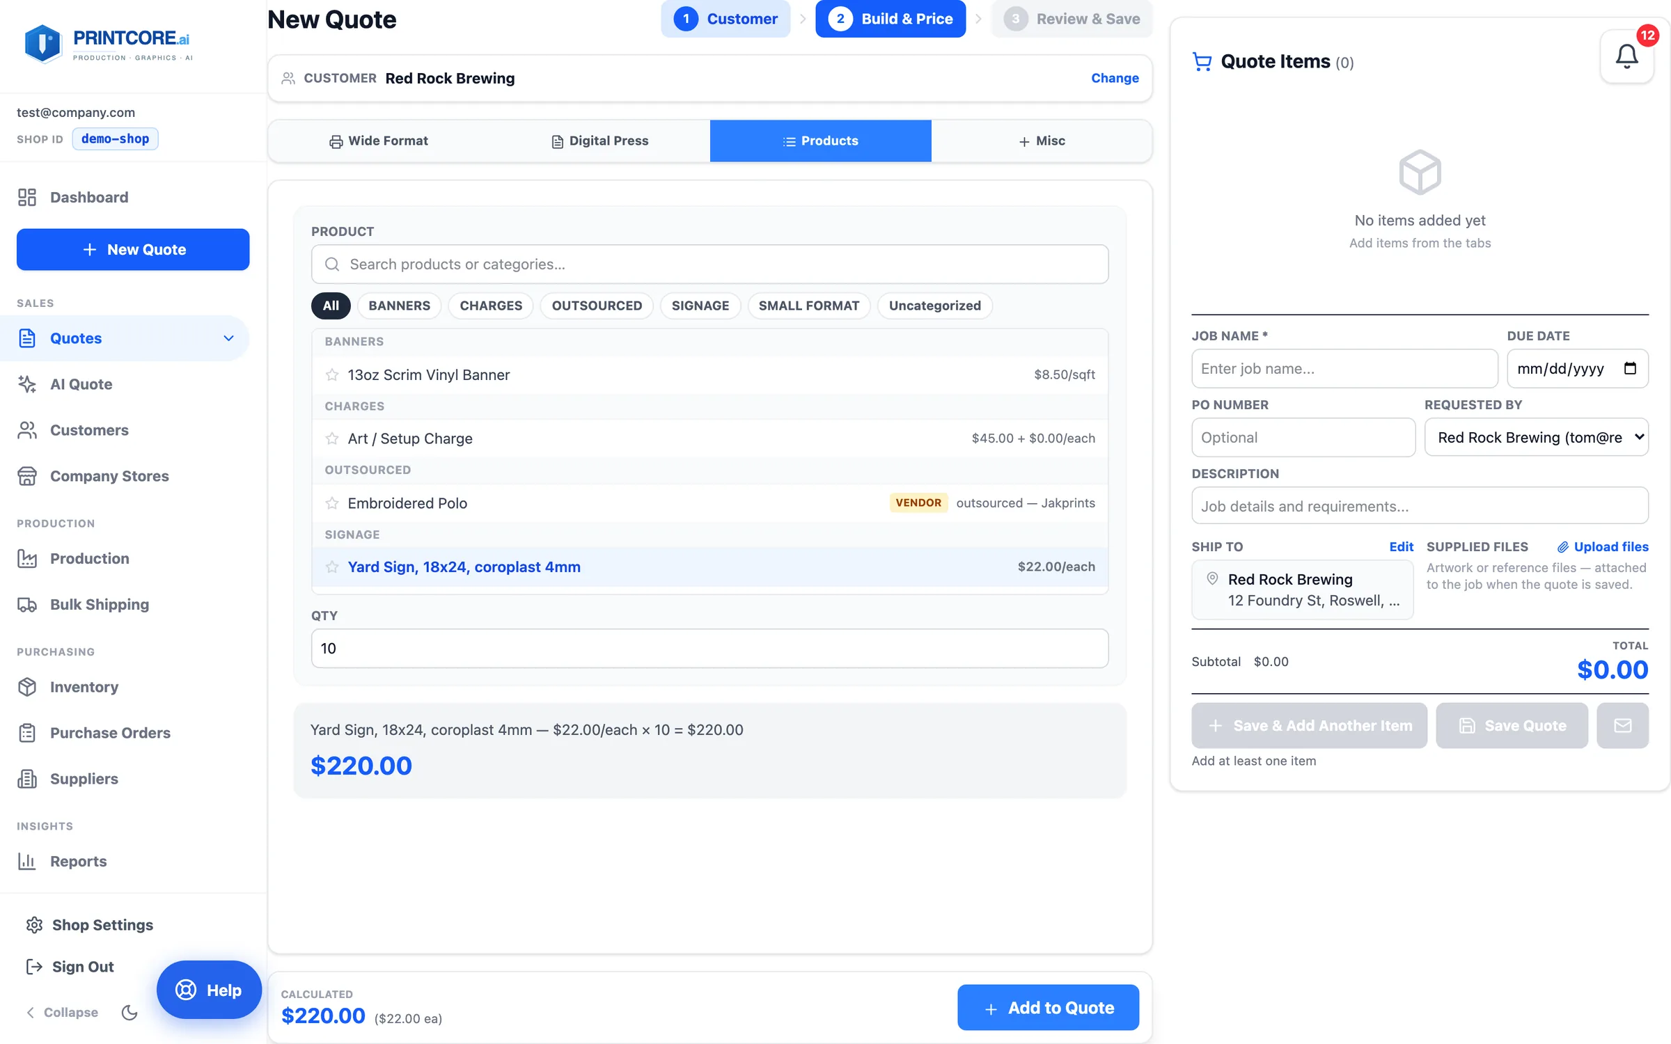Click the Add to Quote button
Image resolution: width=1671 pixels, height=1044 pixels.
[x=1048, y=1007]
